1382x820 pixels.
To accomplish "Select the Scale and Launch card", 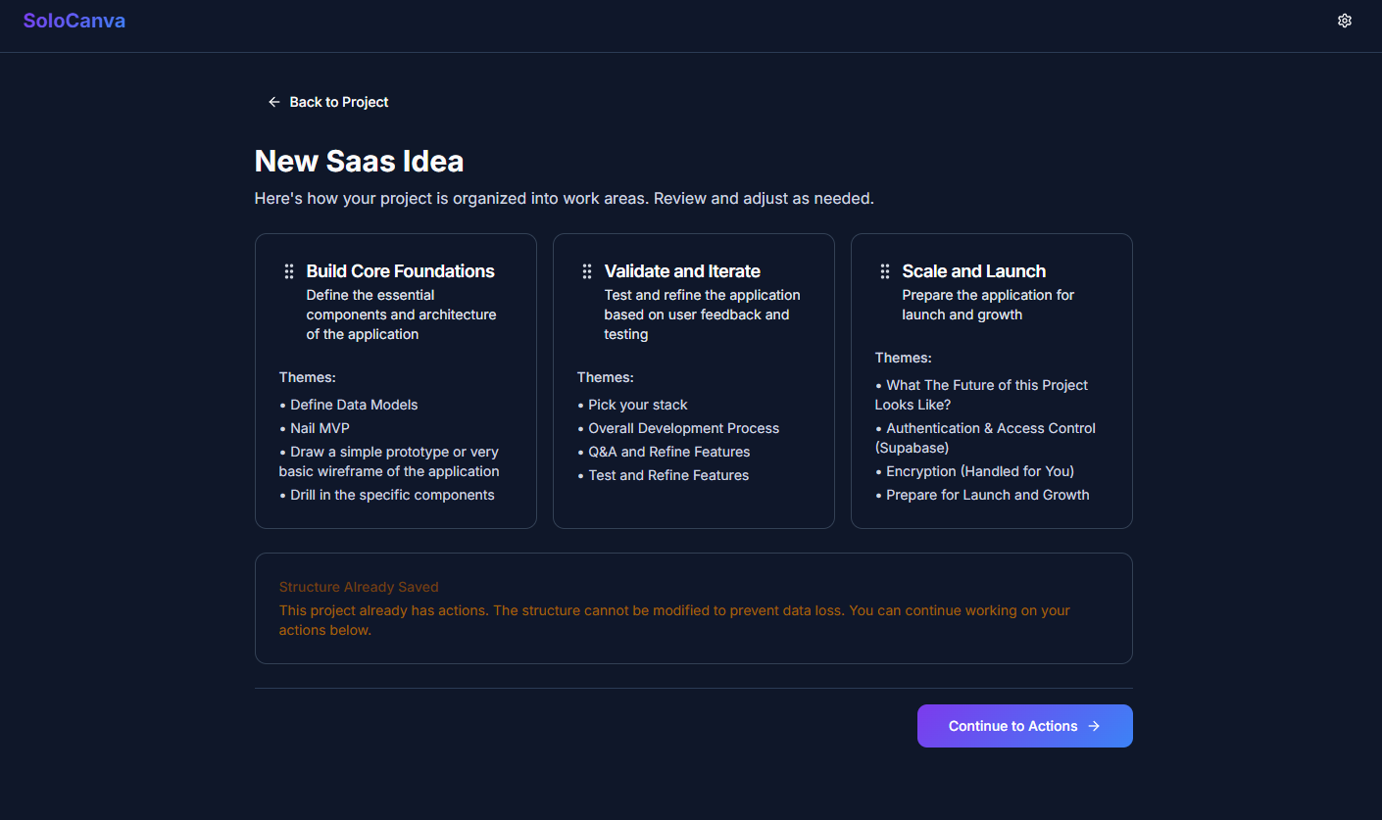I will 991,380.
